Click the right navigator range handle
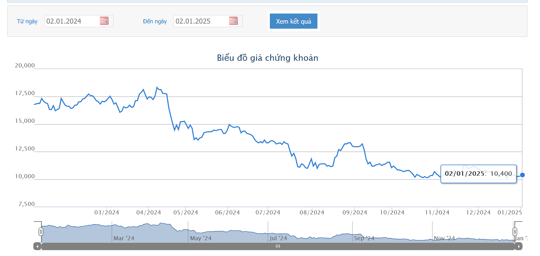Viewport: 540px width, 256px height. (515, 232)
